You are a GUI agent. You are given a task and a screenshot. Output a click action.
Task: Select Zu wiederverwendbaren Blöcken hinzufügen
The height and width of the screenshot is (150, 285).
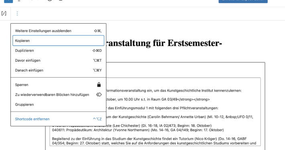click(58, 94)
